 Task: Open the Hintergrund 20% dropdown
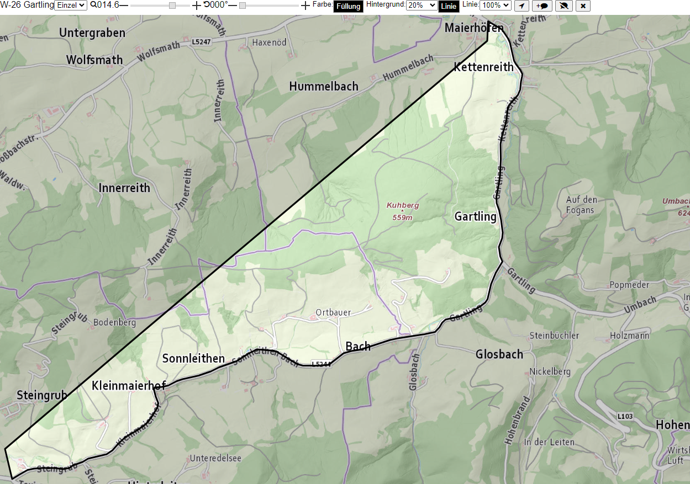click(x=422, y=5)
